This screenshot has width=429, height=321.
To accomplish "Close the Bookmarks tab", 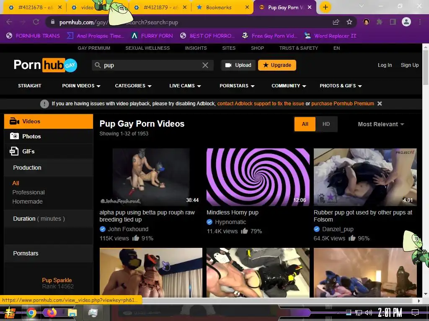I will 247,8.
